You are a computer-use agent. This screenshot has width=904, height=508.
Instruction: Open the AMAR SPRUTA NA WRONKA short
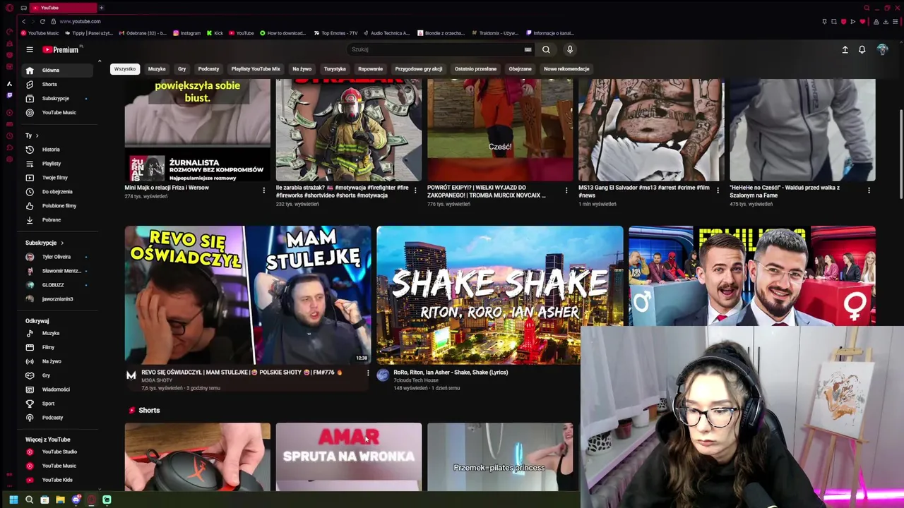click(x=349, y=456)
